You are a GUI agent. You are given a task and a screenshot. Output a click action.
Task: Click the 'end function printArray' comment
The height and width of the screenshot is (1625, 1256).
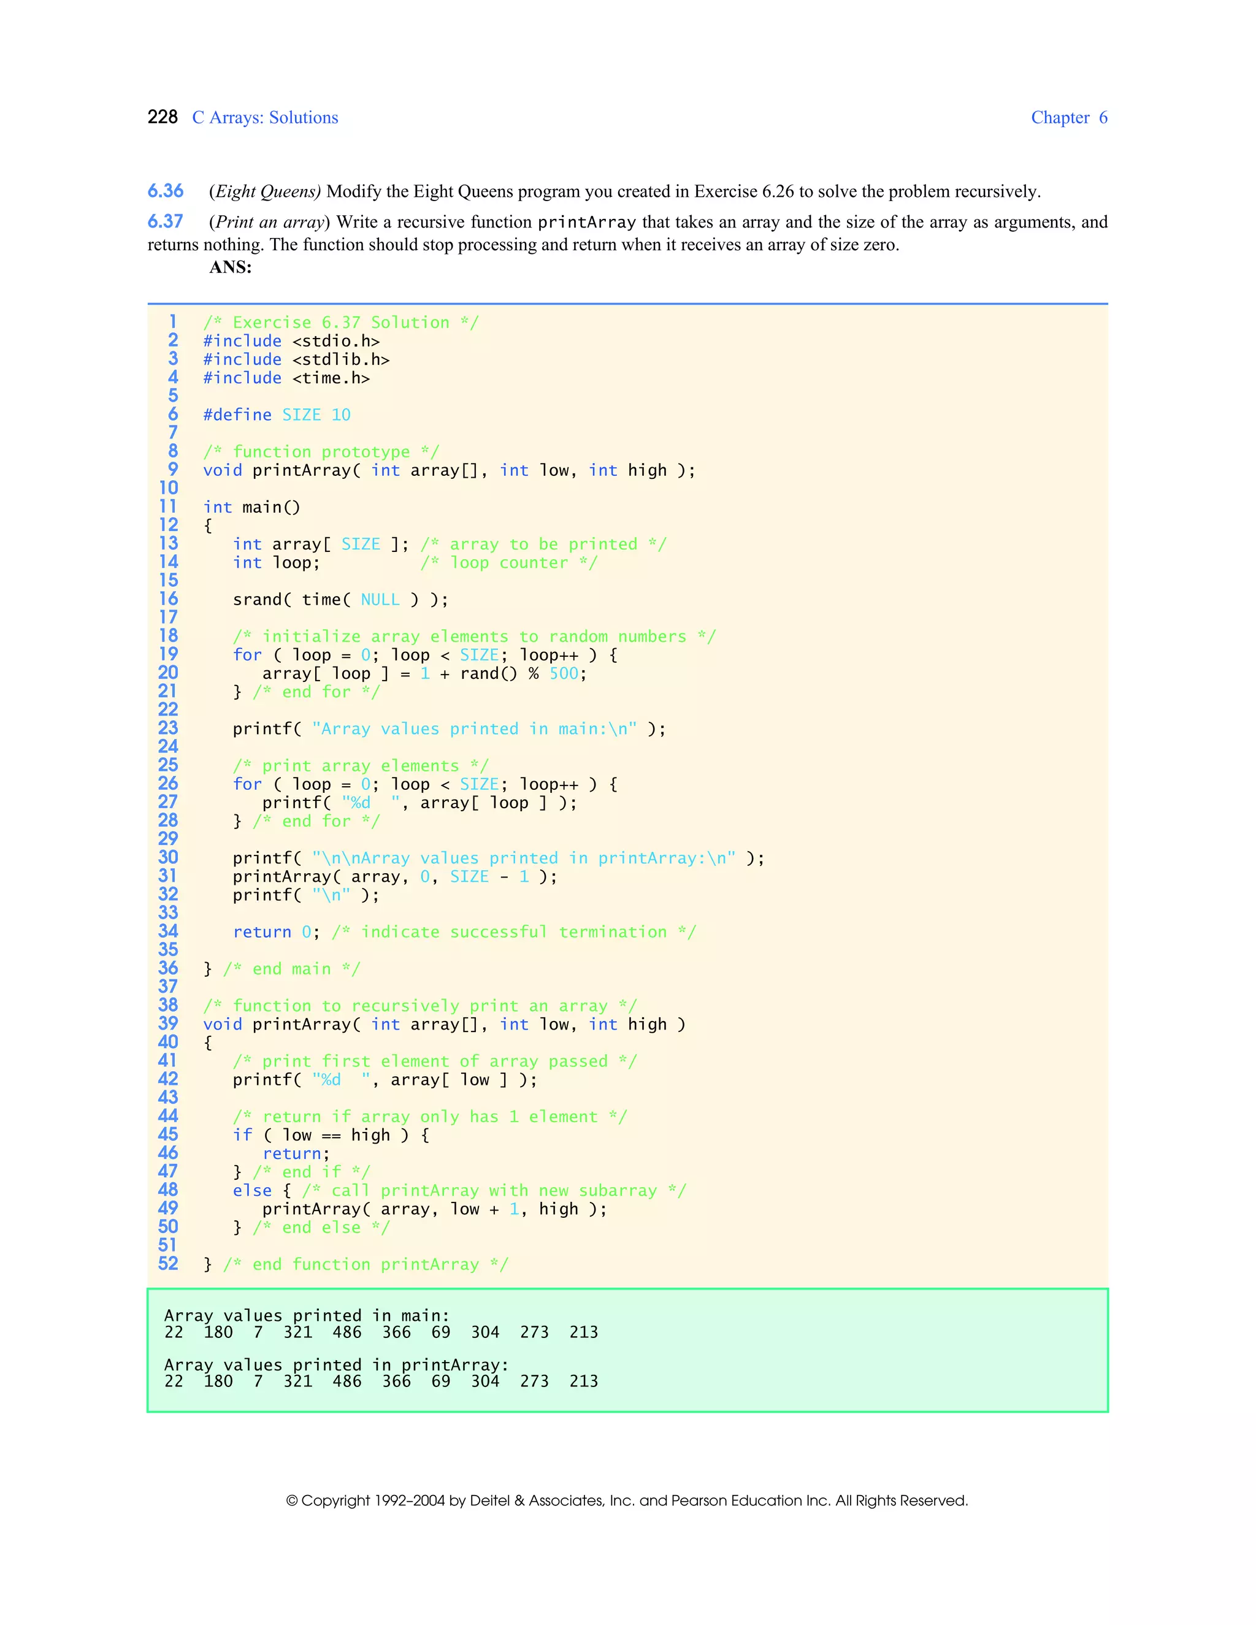pos(366,1264)
